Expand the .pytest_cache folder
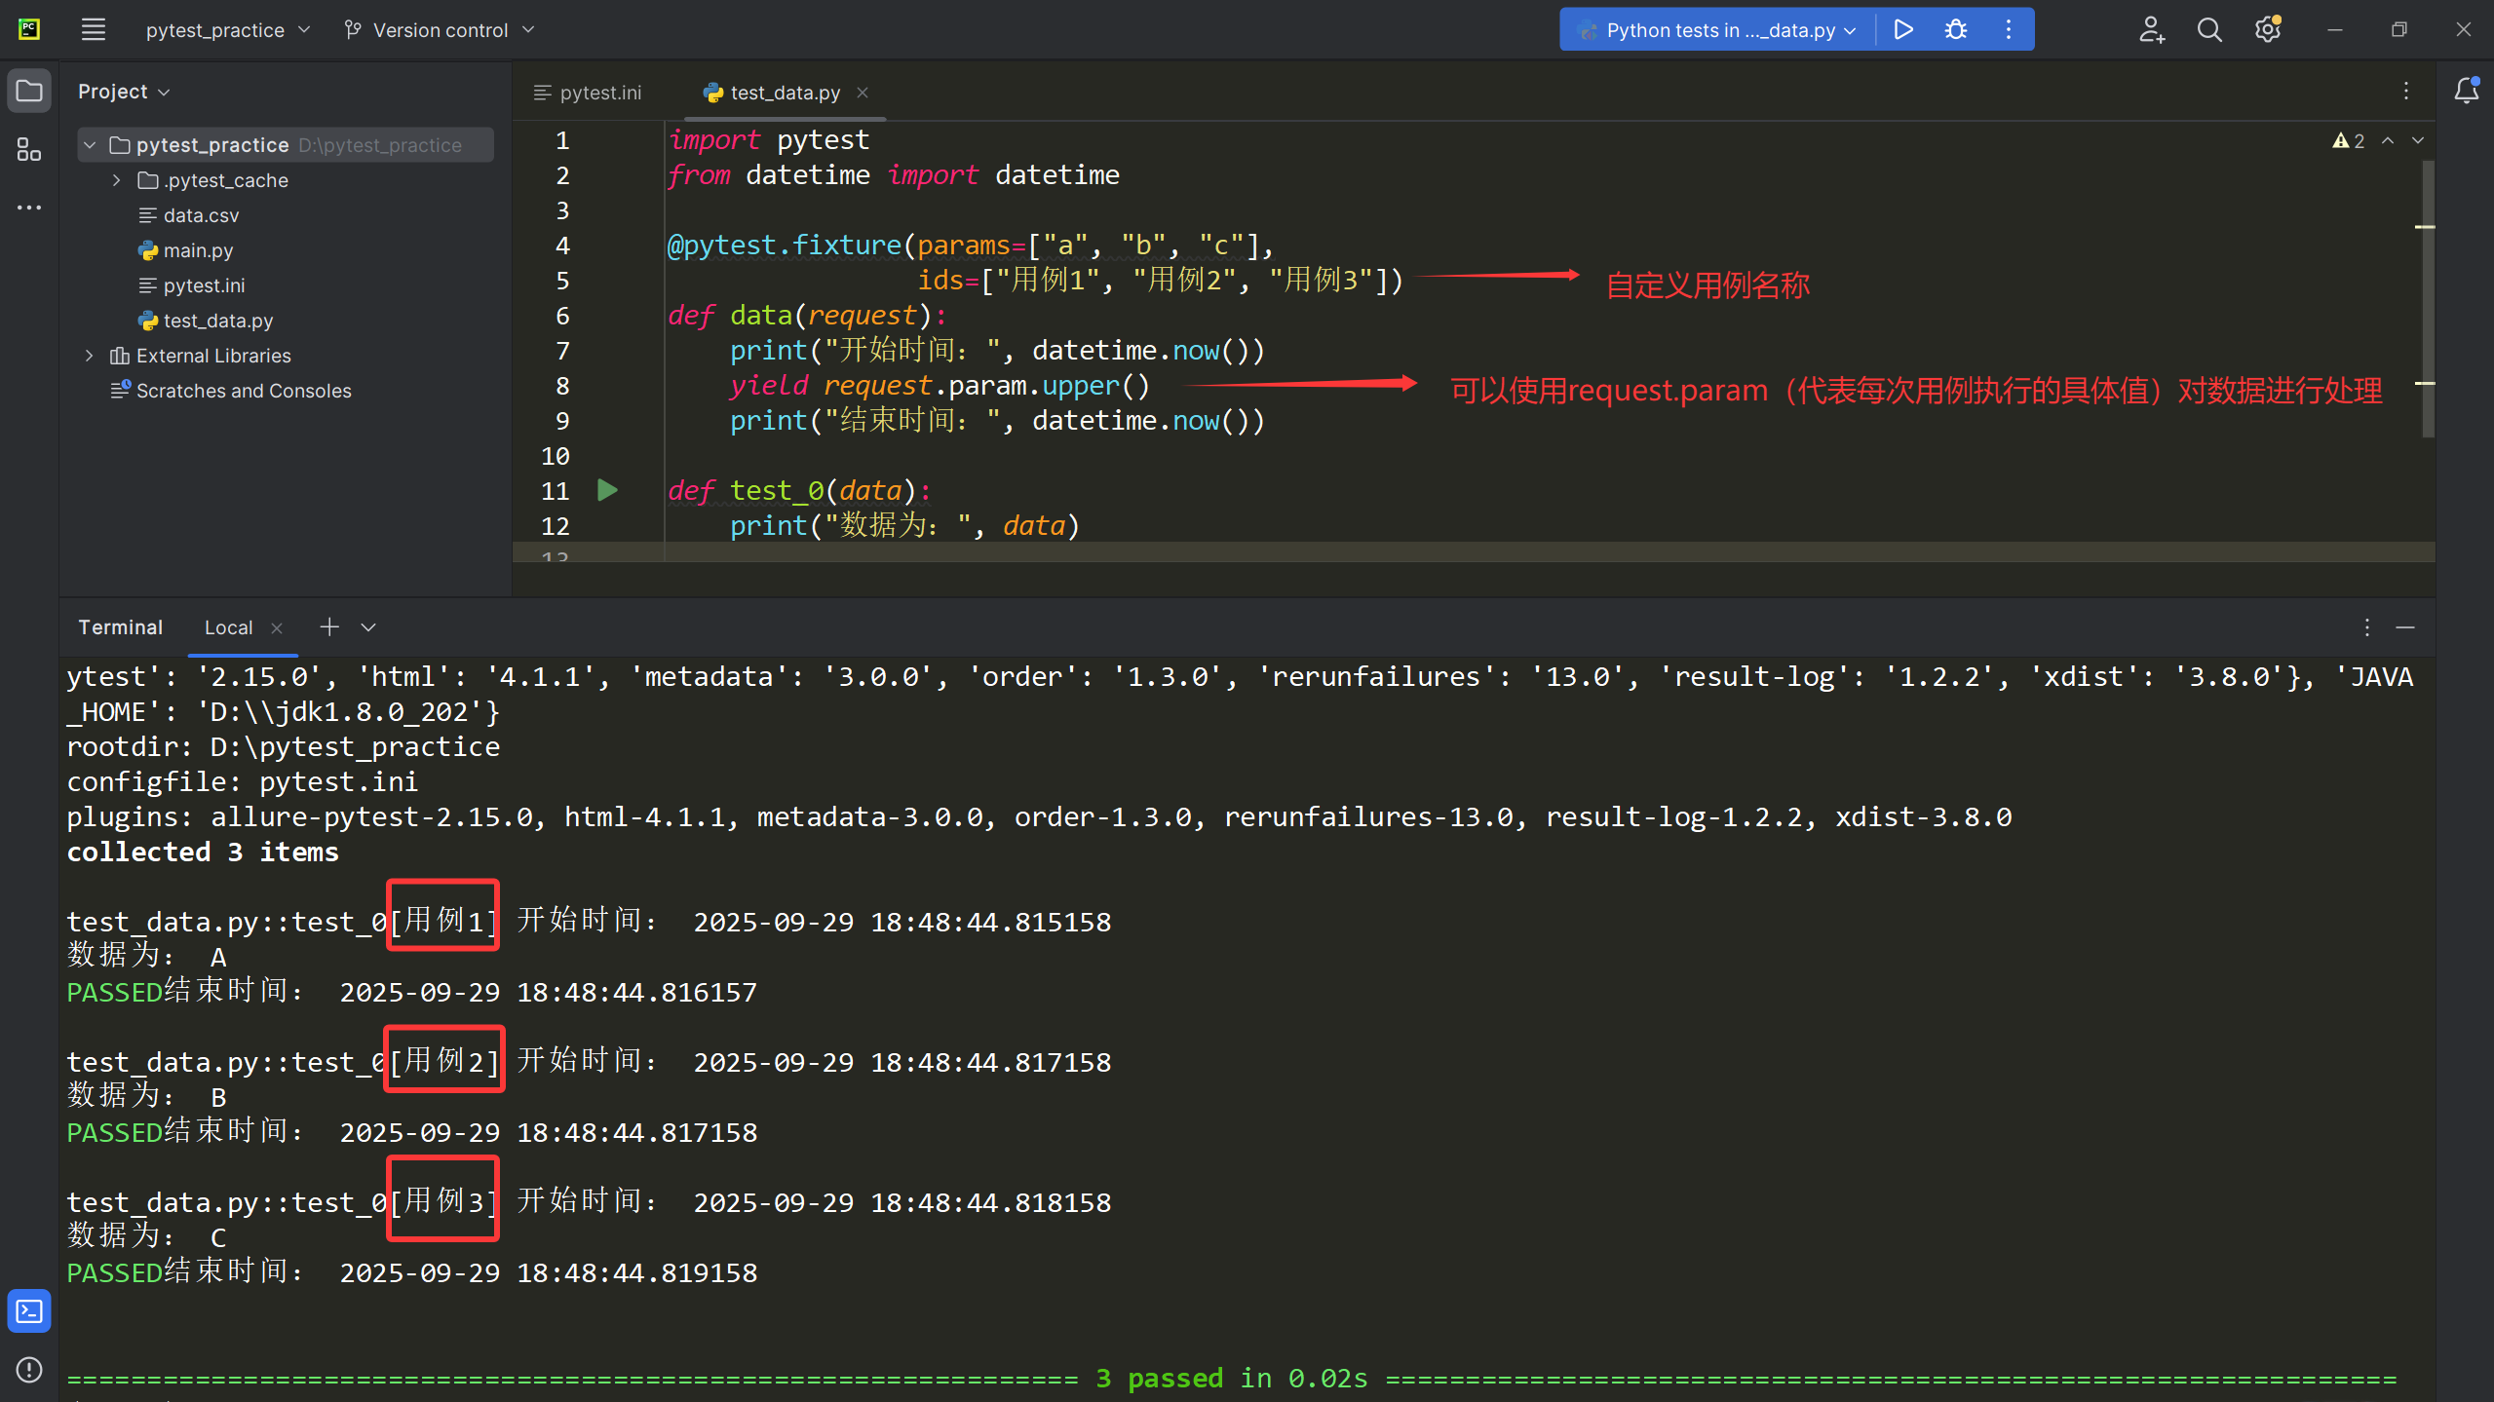2494x1402 pixels. tap(117, 180)
